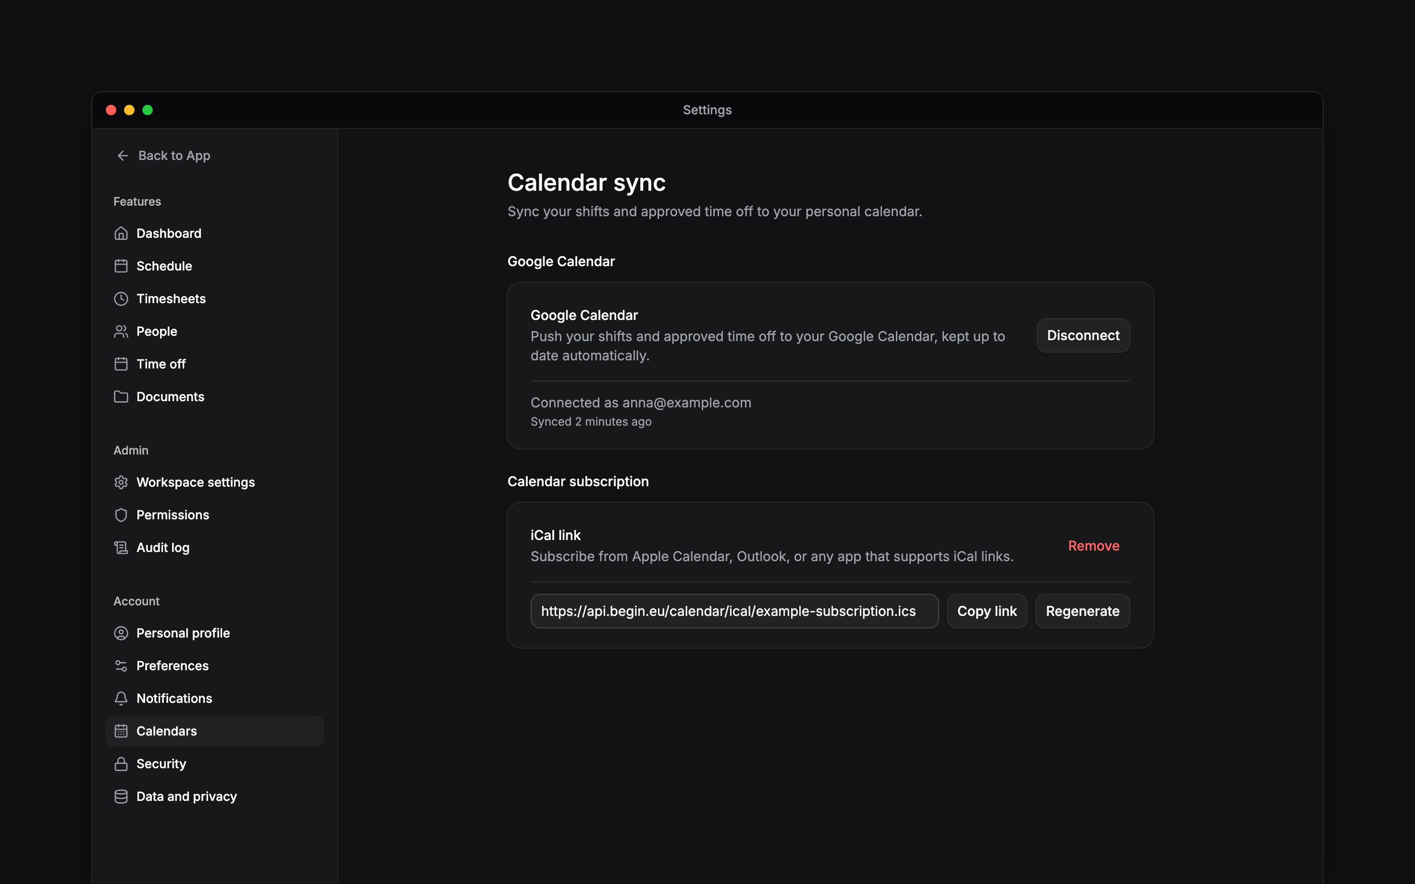Click the Personal profile avatar icon
The height and width of the screenshot is (884, 1415).
121,633
